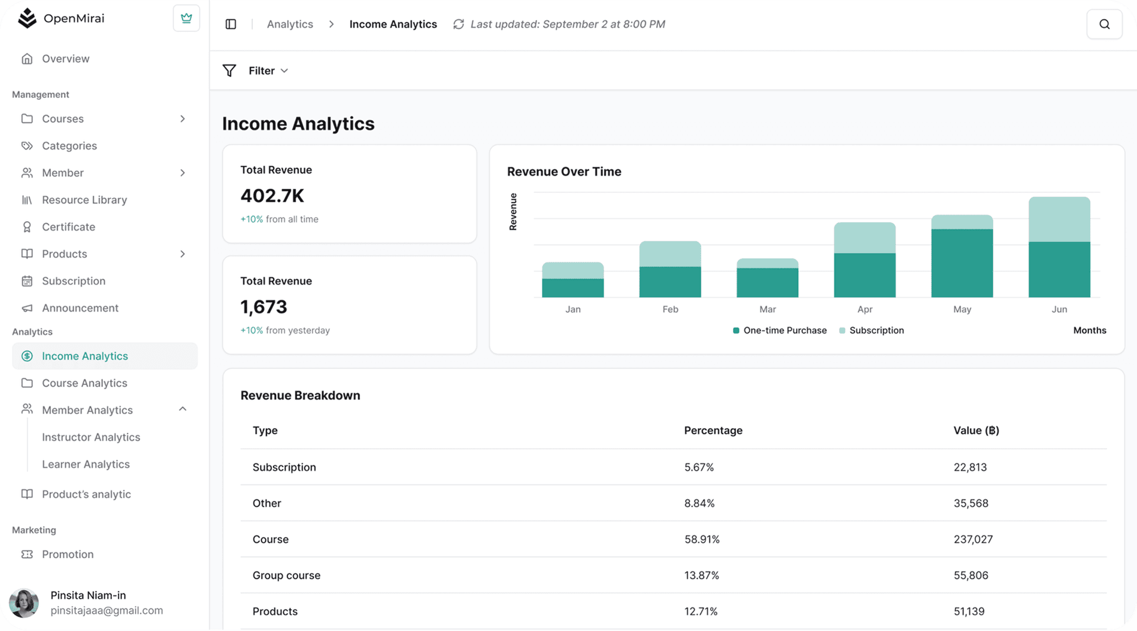Image resolution: width=1137 pixels, height=631 pixels.
Task: Click the crown upgrade icon
Action: pos(186,18)
